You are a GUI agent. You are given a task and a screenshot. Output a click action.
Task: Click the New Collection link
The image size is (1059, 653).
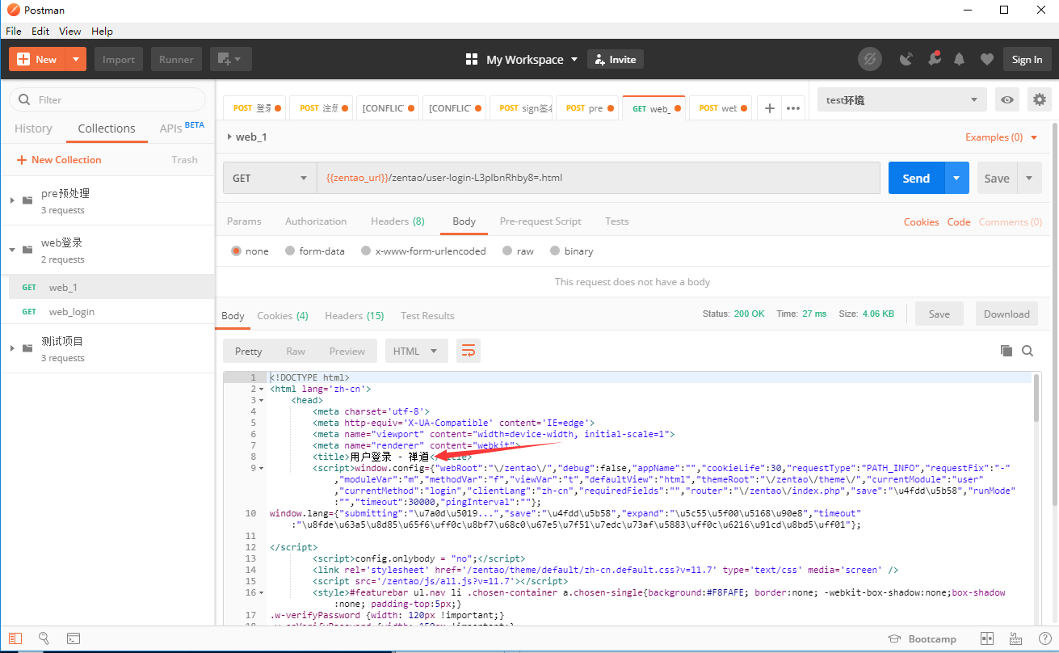pos(59,159)
